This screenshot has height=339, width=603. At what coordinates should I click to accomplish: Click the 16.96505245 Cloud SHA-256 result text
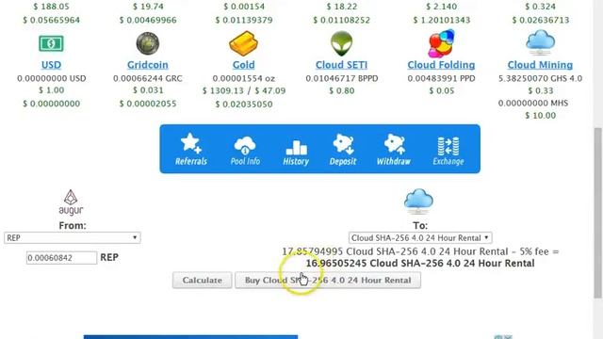click(420, 264)
